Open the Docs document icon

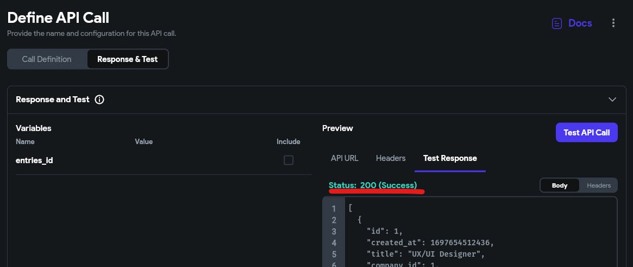(x=557, y=23)
